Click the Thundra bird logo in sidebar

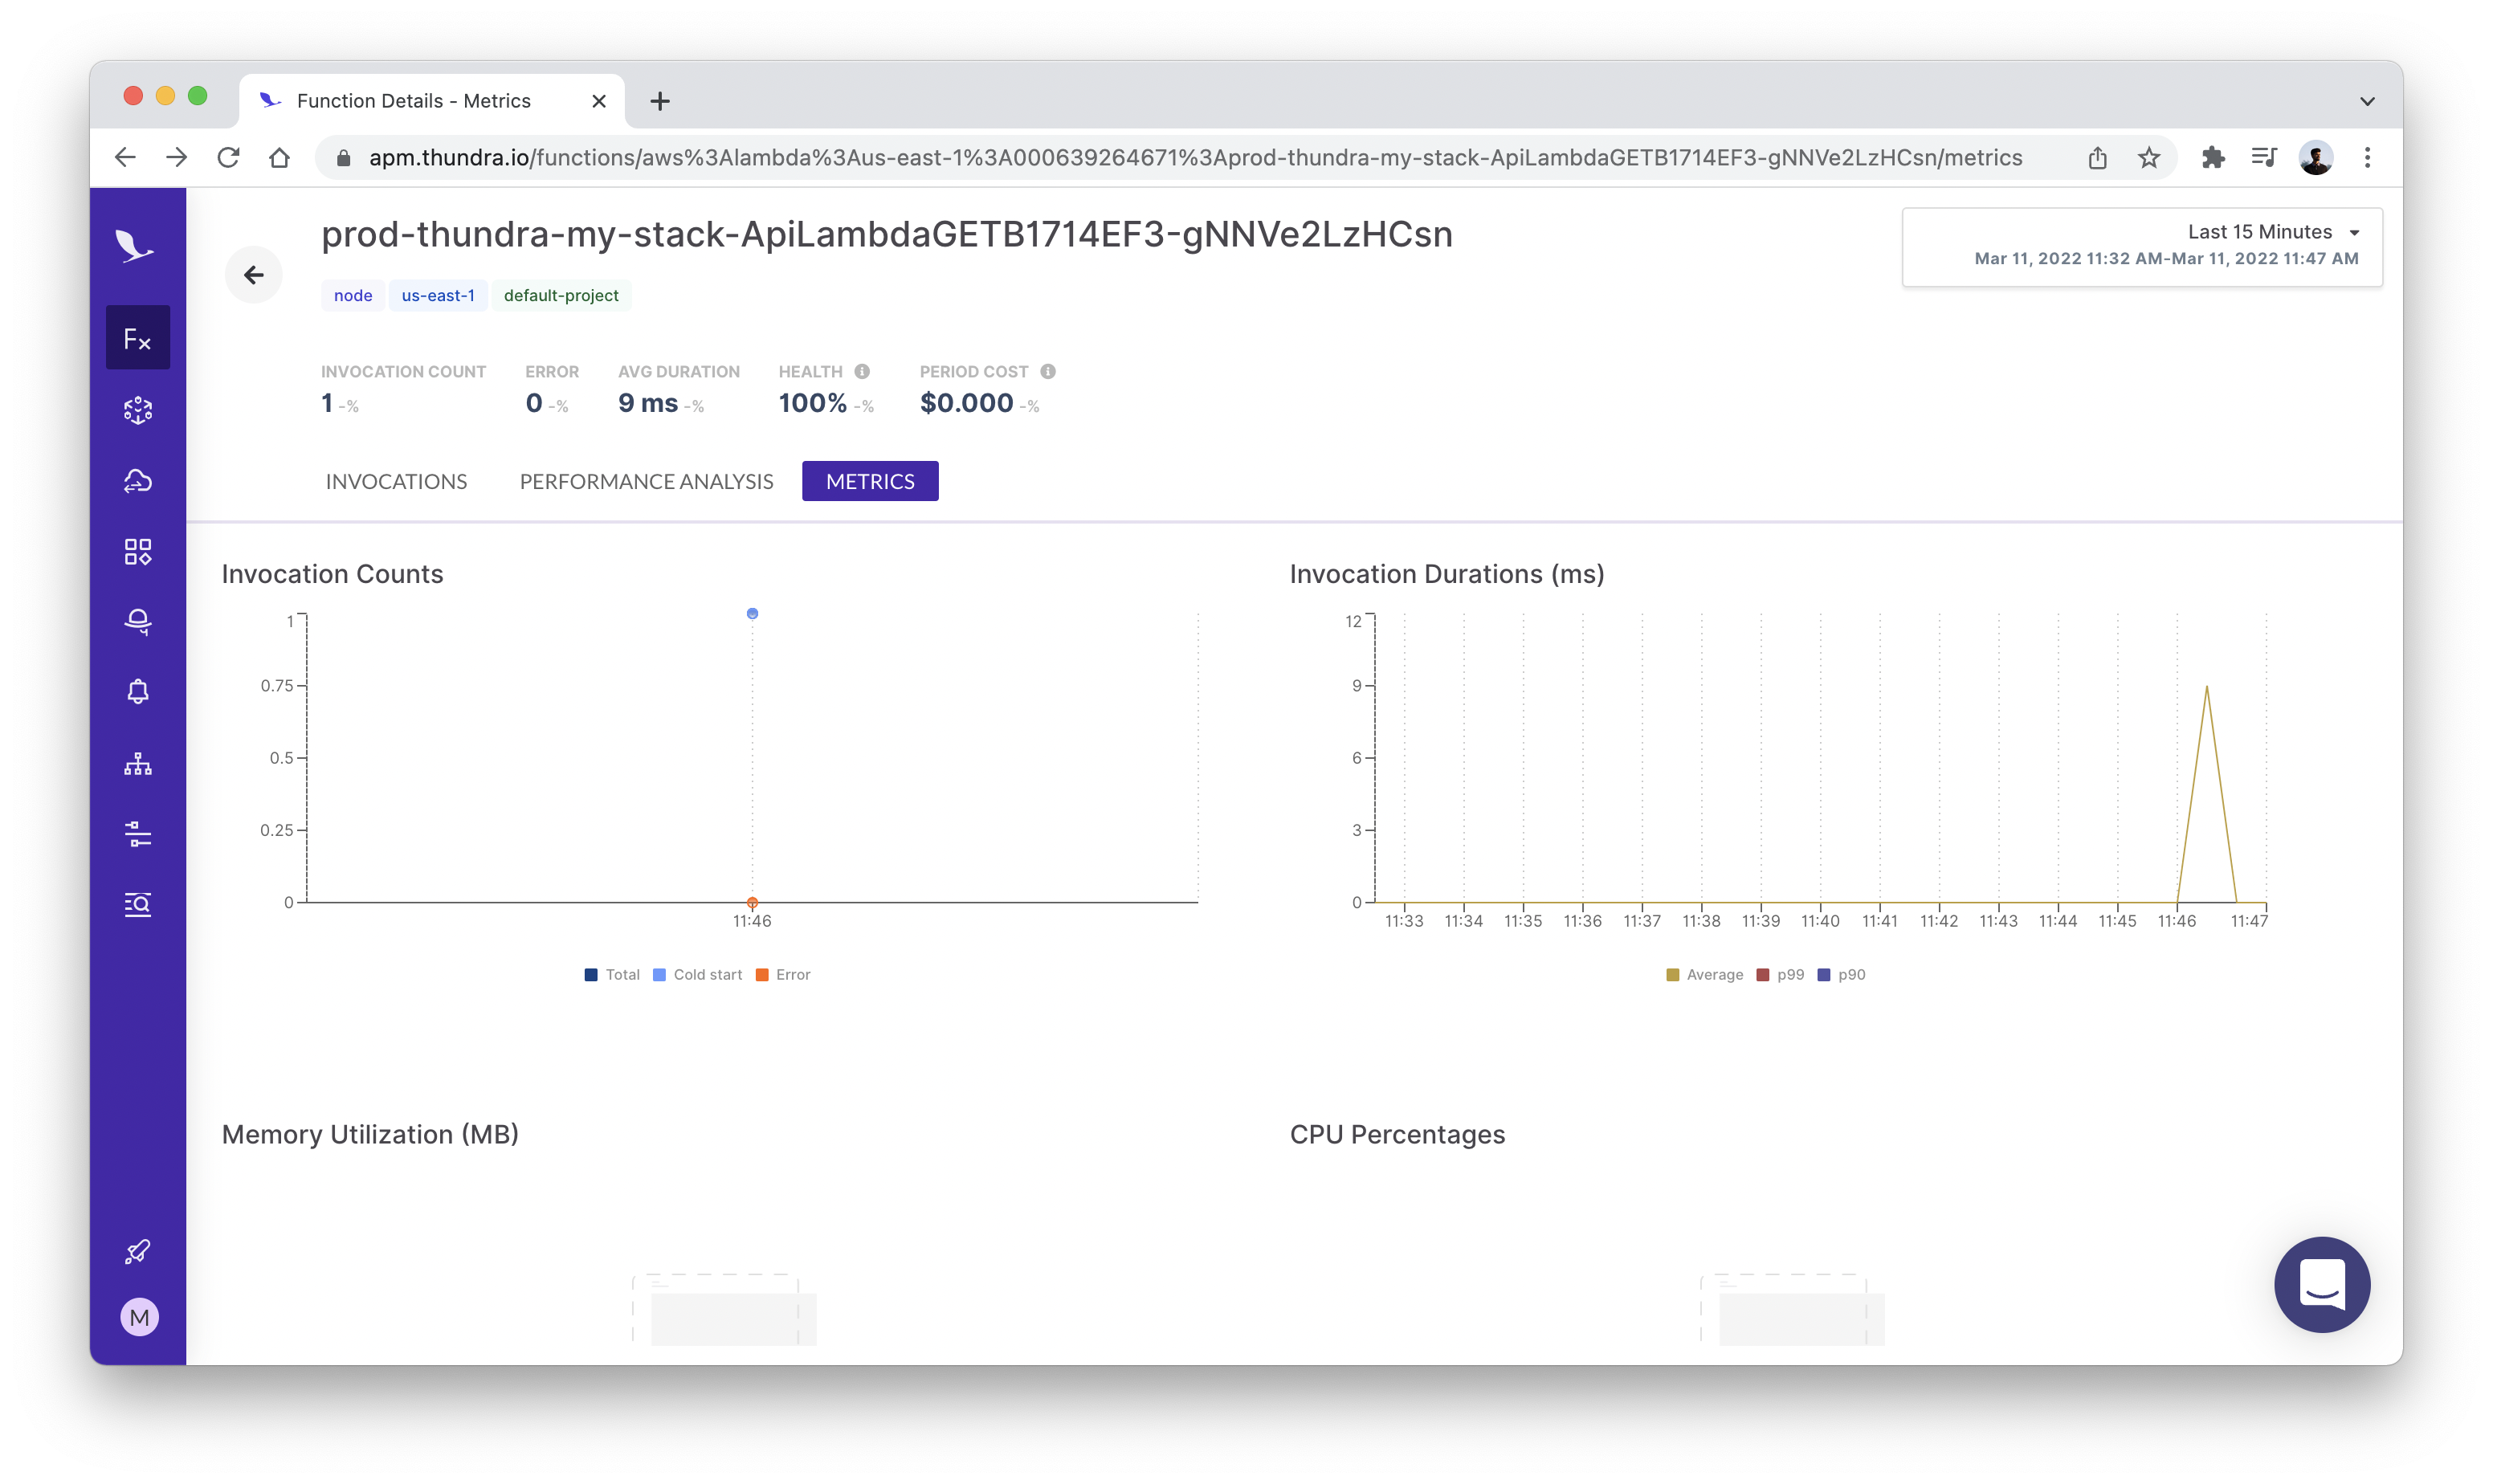pos(135,245)
